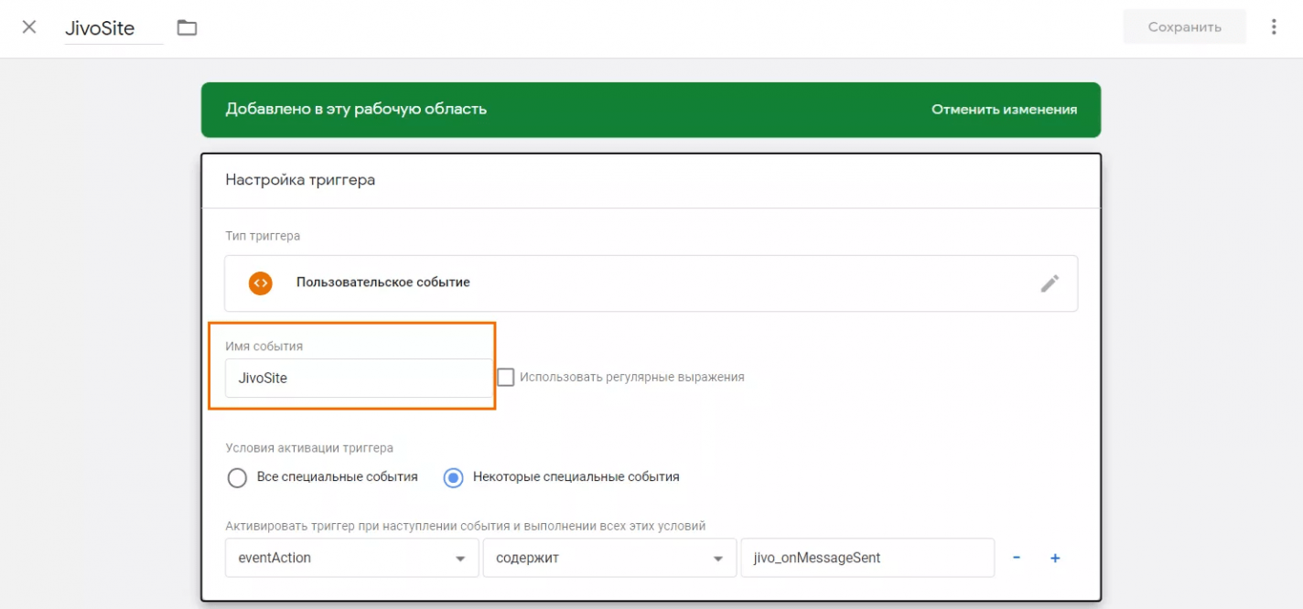Open the содержит operator dropdown
The image size is (1303, 609).
[x=609, y=558]
